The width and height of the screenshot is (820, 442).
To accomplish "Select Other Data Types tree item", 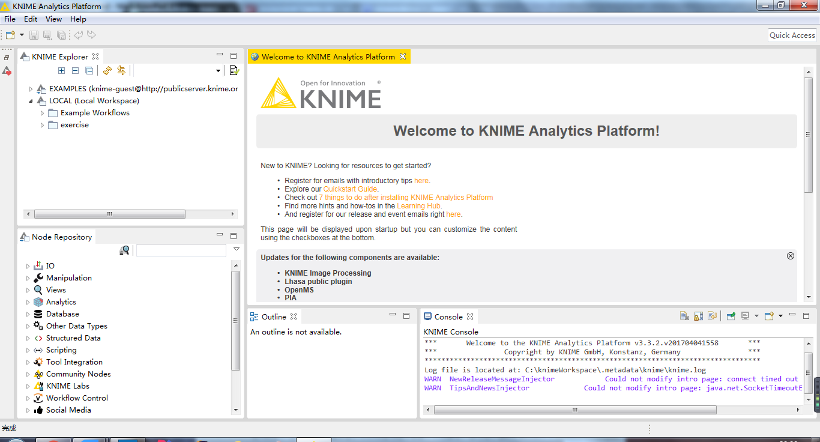I will tap(77, 326).
